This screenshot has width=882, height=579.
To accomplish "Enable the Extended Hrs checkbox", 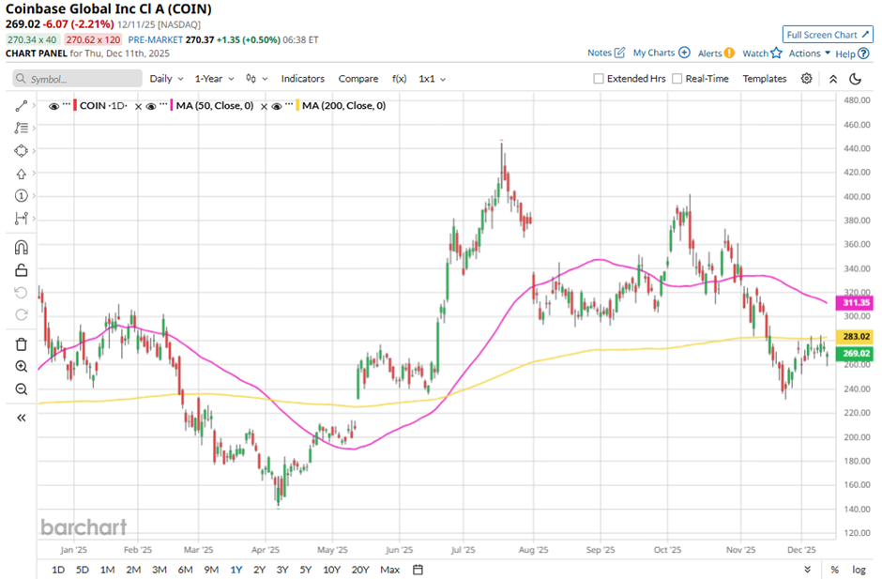I will [599, 79].
